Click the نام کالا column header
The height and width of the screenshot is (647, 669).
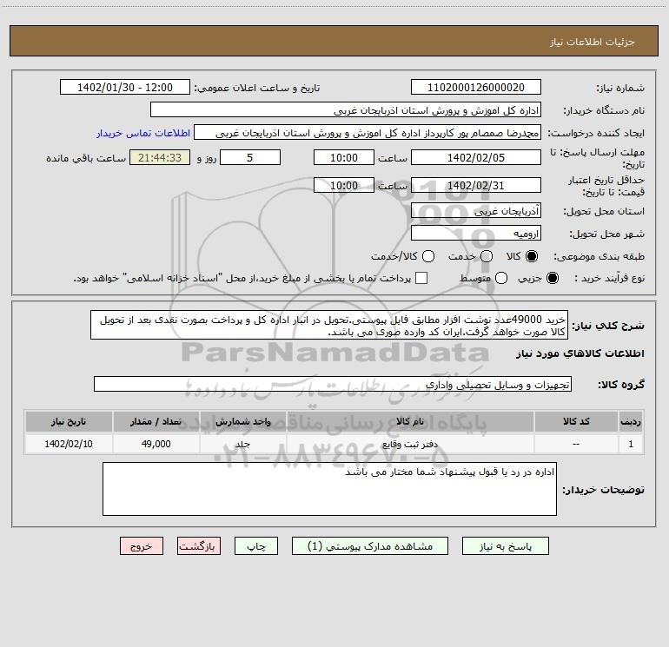click(x=410, y=421)
